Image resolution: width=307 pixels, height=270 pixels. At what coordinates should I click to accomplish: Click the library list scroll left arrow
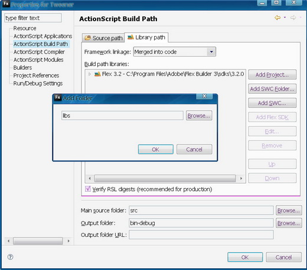tap(90, 179)
